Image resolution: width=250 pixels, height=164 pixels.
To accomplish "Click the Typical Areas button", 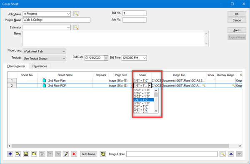I will [237, 37].
